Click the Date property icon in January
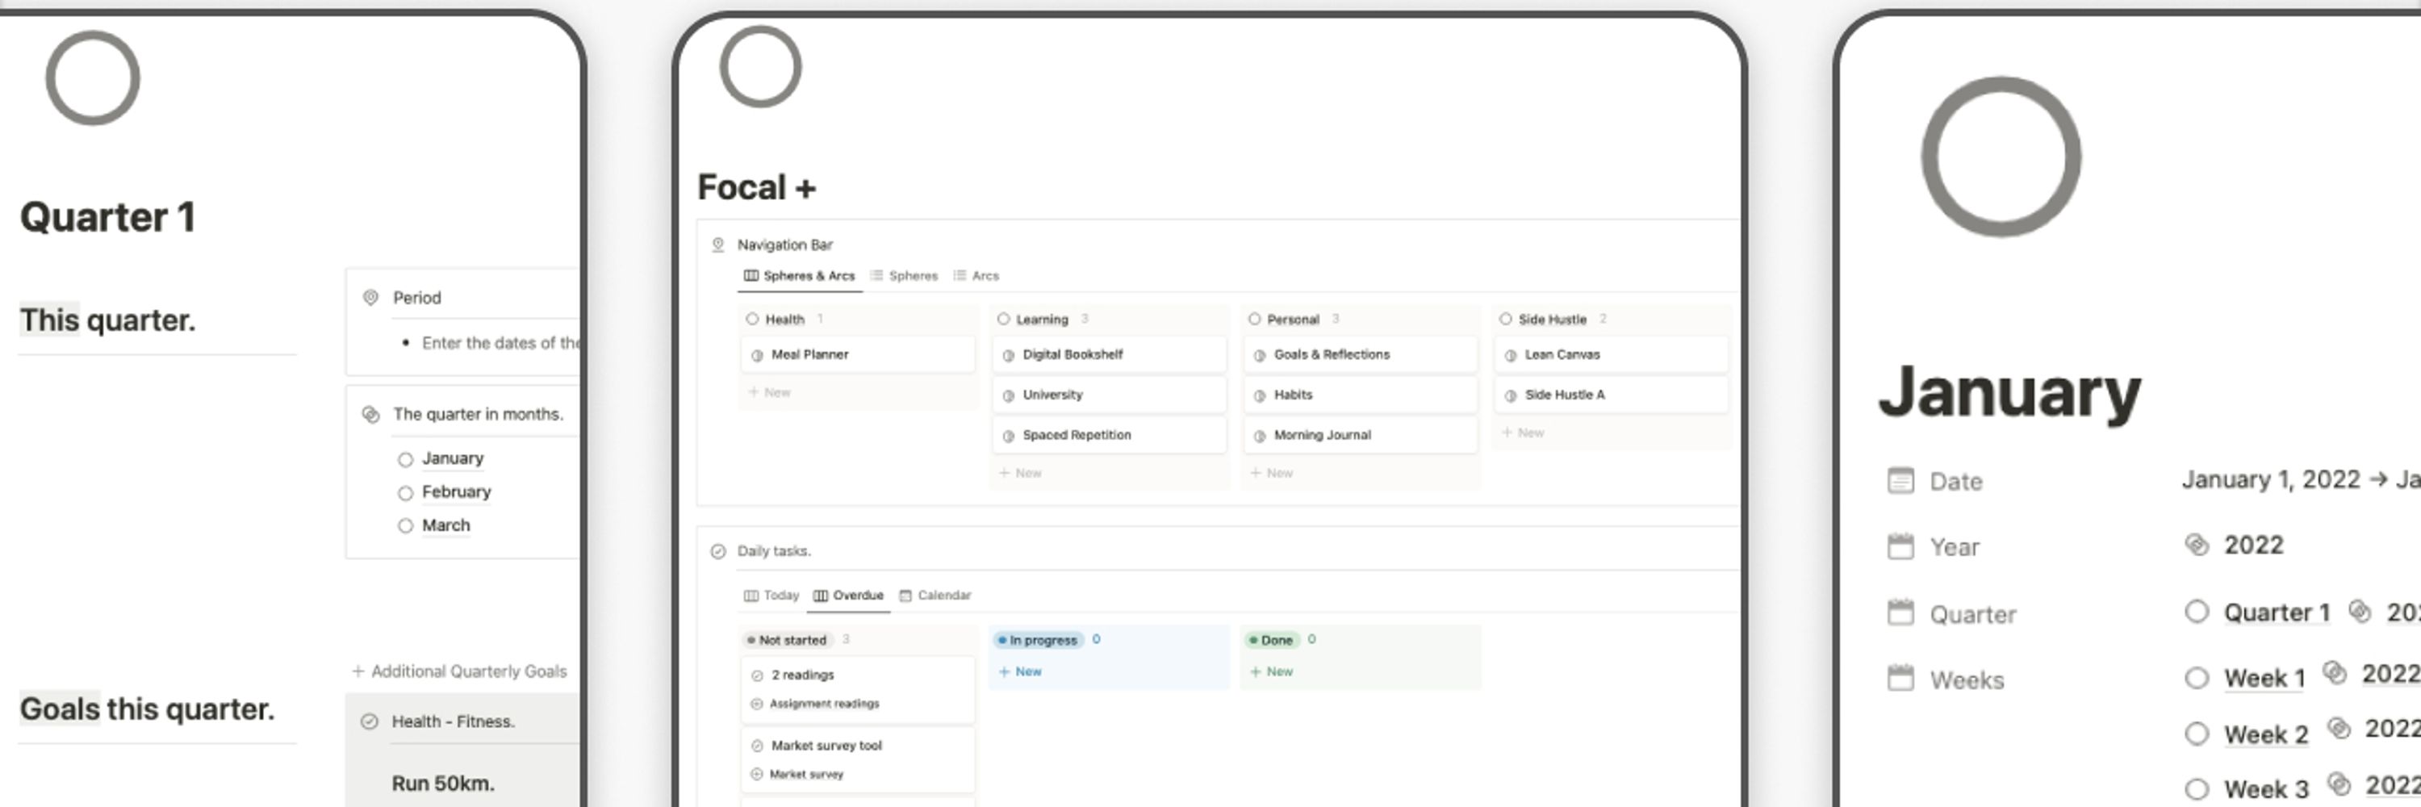Viewport: 2421px width, 807px height. tap(1900, 481)
